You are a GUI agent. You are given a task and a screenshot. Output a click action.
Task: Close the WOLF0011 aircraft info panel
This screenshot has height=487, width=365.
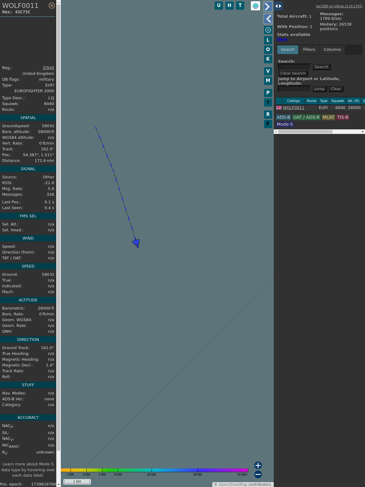(x=52, y=5)
